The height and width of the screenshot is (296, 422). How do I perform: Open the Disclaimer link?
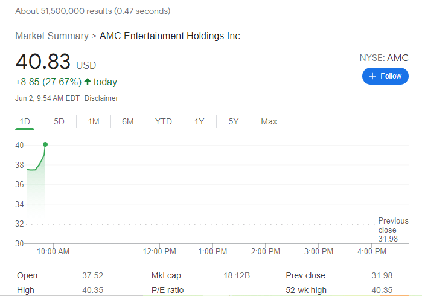pyautogui.click(x=101, y=98)
